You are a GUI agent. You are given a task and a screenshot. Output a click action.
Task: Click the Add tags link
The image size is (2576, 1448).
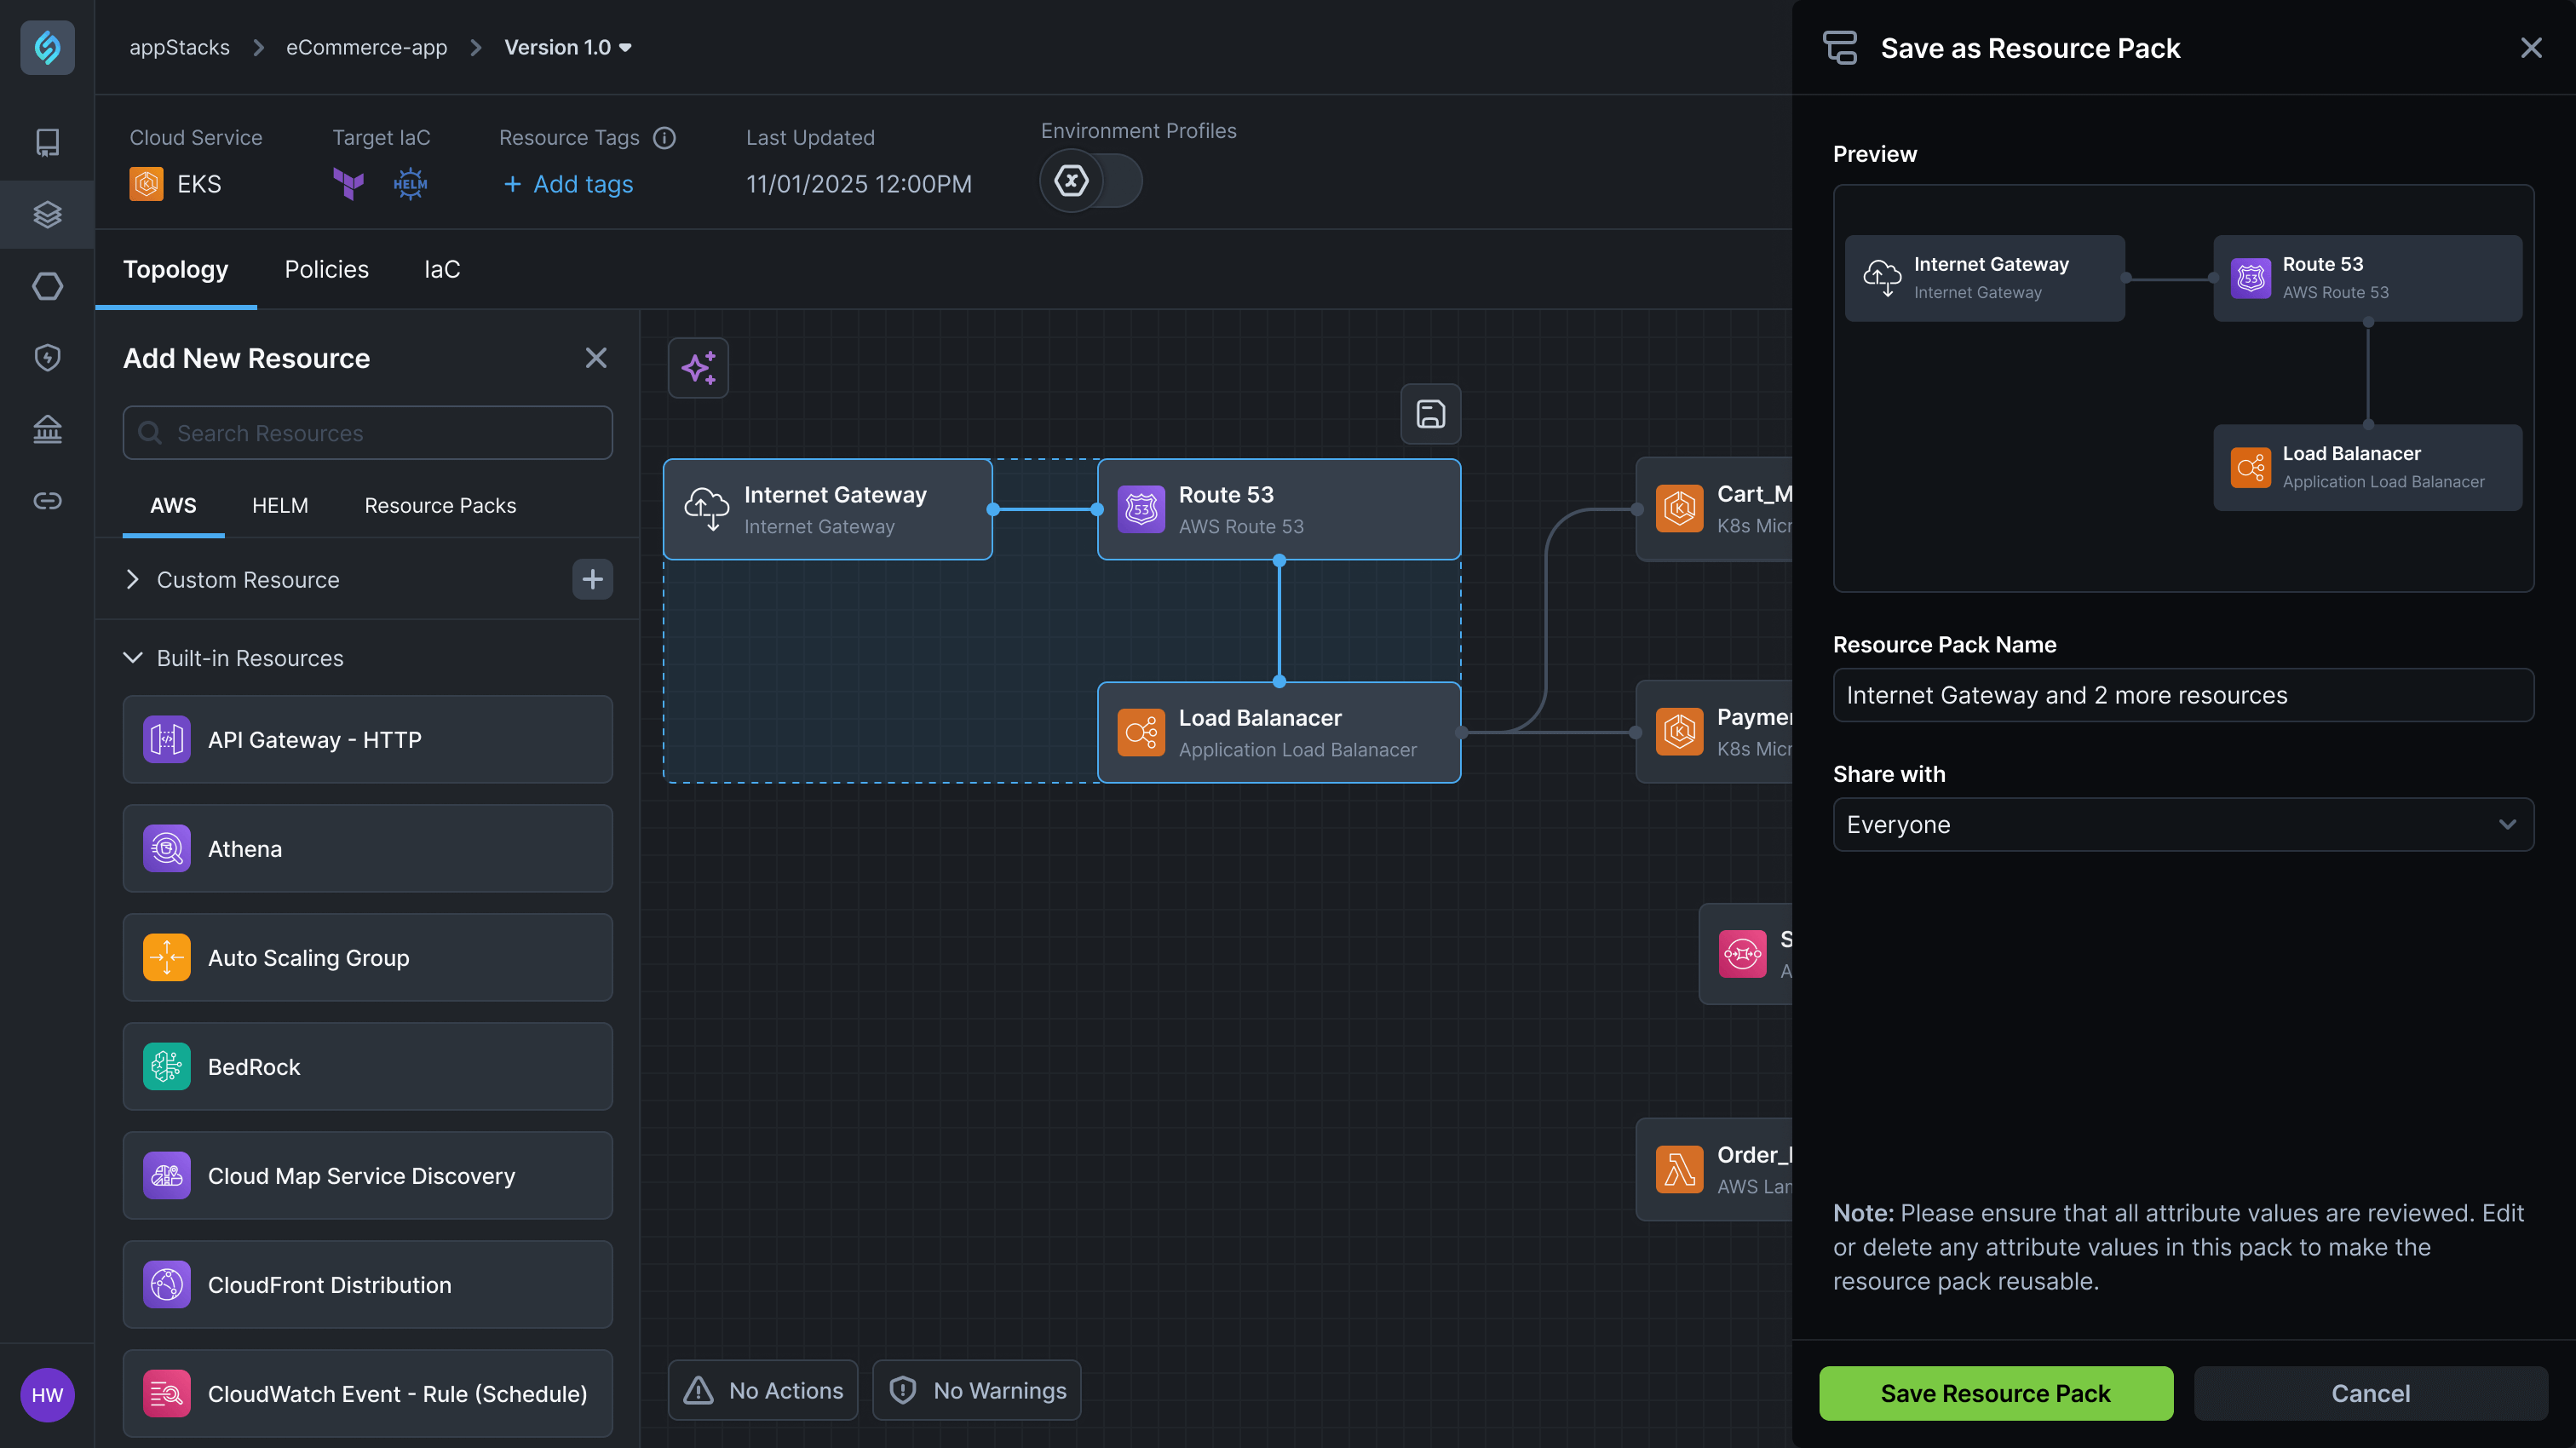coord(568,184)
